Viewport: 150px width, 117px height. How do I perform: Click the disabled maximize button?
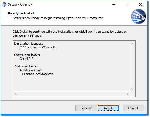pos(127,4)
